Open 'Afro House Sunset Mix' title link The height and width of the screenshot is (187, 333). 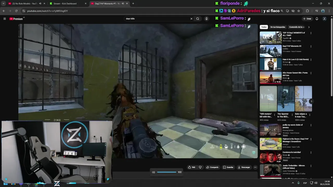coord(295,74)
